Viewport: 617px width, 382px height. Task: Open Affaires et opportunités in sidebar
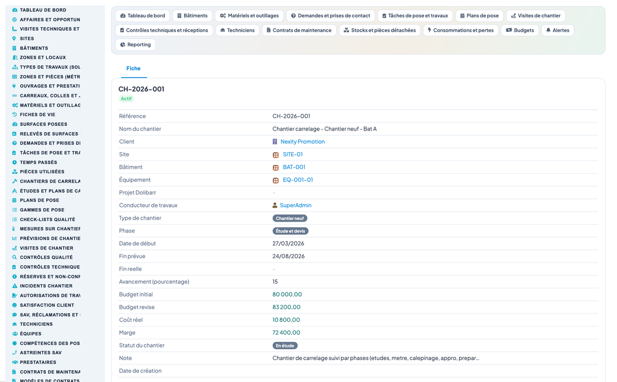[x=49, y=20]
